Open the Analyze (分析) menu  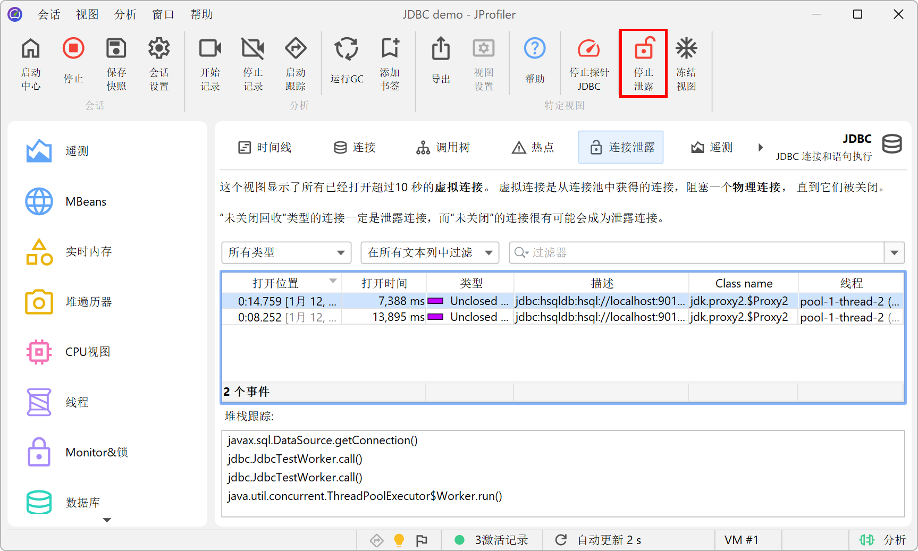point(125,14)
